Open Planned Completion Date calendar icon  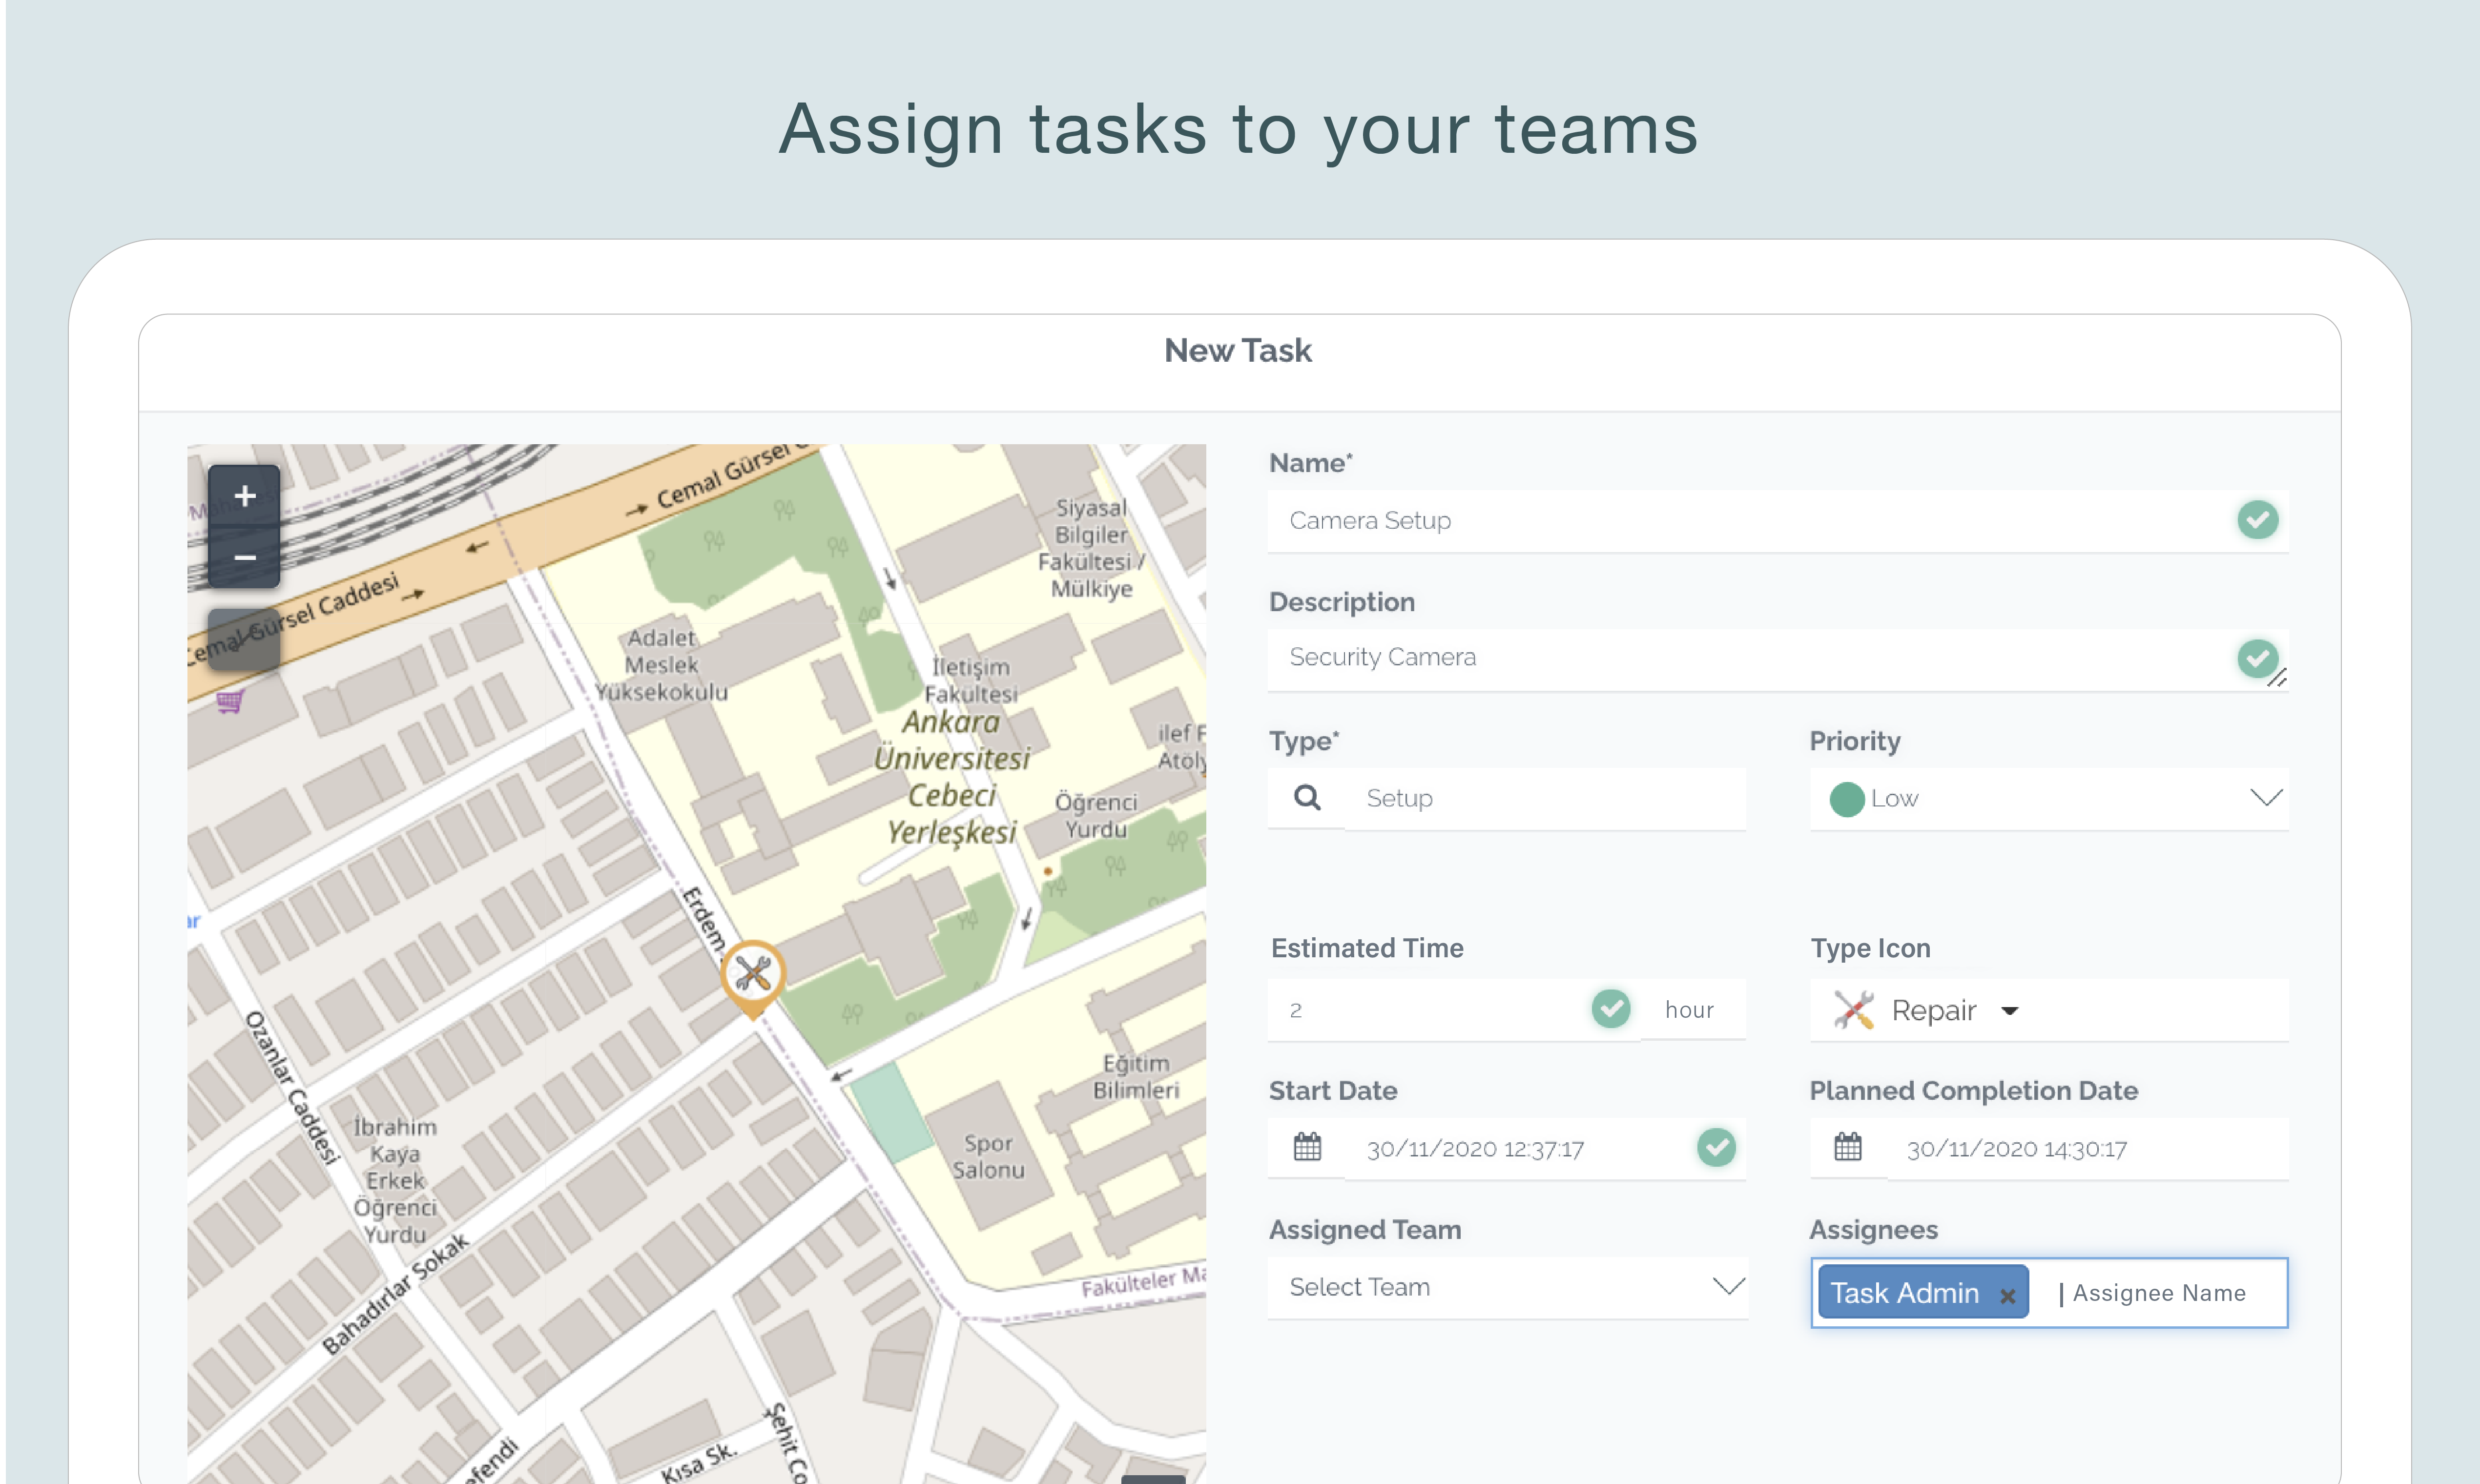click(1847, 1147)
